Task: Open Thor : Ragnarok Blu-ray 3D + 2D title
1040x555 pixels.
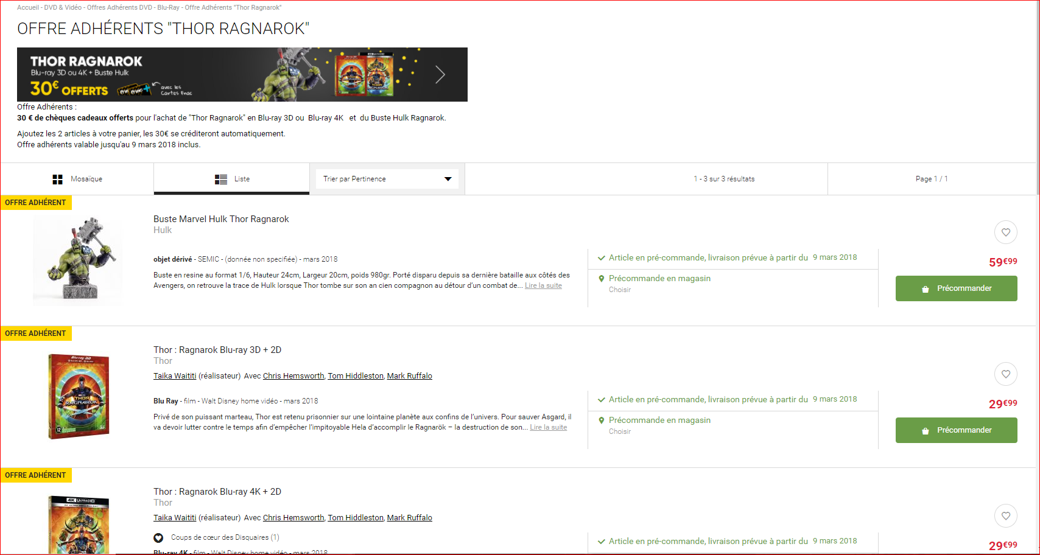Action: [x=217, y=350]
